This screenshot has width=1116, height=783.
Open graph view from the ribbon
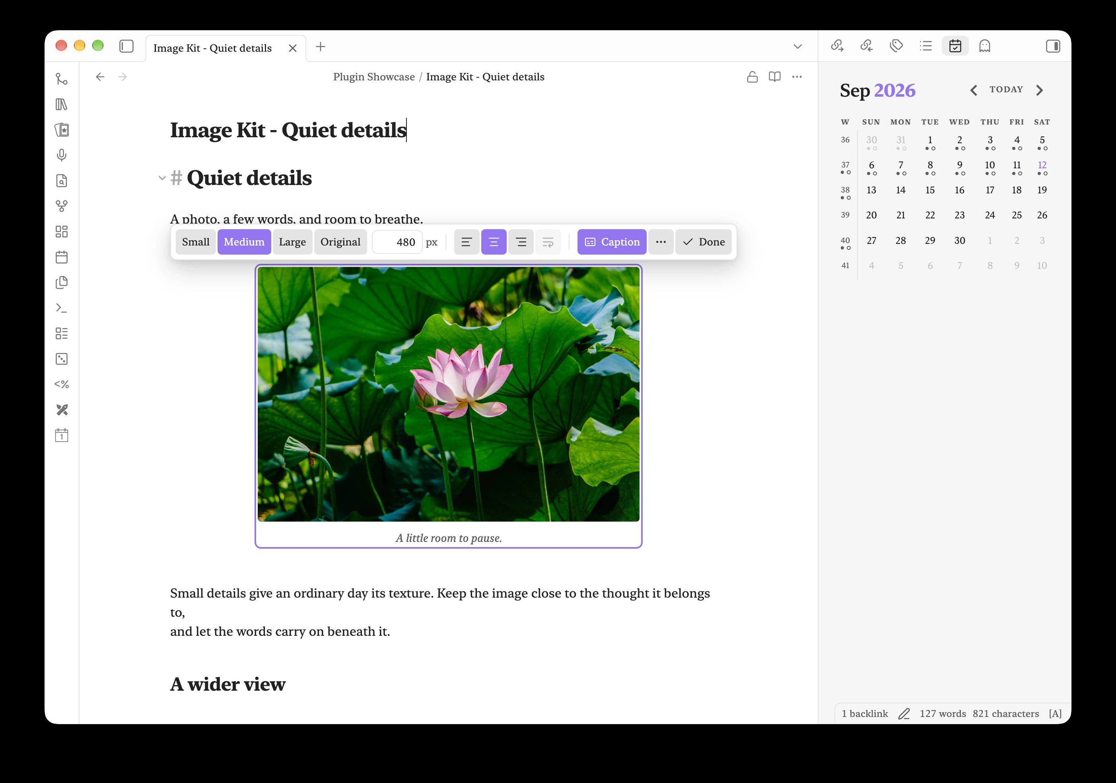click(61, 206)
